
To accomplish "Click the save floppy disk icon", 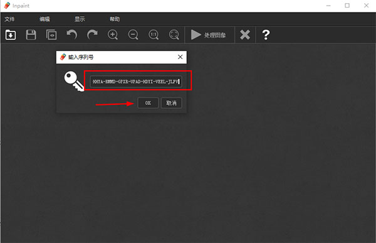I will 31,35.
